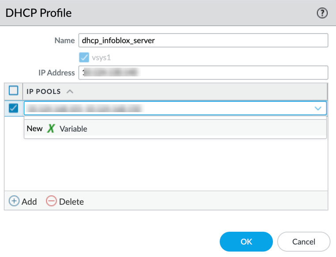The height and width of the screenshot is (257, 336).
Task: Click the IP POOLS sort arrow
Action: (70, 91)
